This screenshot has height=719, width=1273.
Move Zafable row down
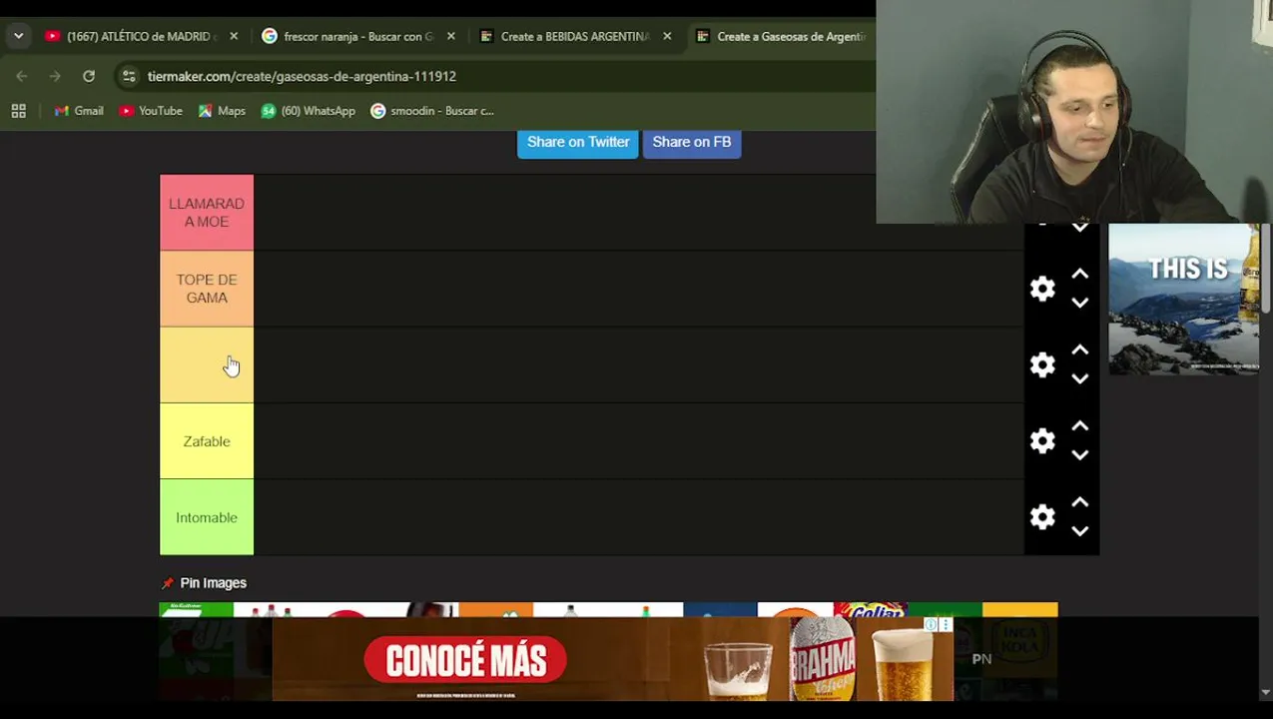1079,455
